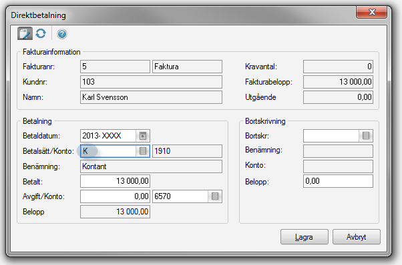Open the calendar picker for Betaldatum
This screenshot has width=402, height=265.
143,136
